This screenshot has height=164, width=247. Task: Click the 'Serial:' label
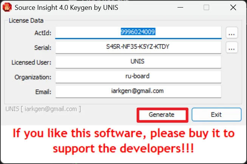point(43,48)
